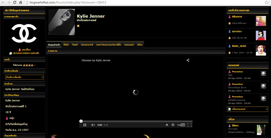271x138 pixels.
Task: Switch to the เพื่อน friends tab
Action: coord(140,45)
